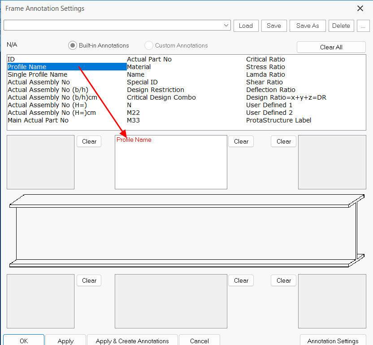Image resolution: width=373 pixels, height=345 pixels.
Task: Open the saved settings dropdown list
Action: click(226, 26)
